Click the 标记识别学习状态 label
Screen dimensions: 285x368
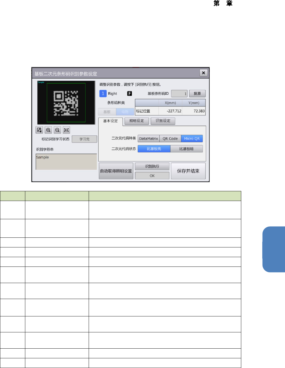(x=55, y=139)
